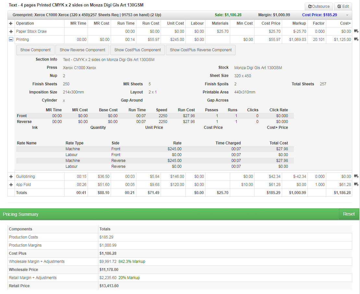Click the section title Text - 4 pages Printed

coord(76,5)
